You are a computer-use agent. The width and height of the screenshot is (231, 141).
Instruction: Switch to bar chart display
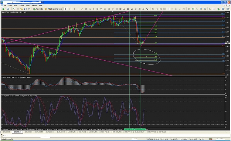[189, 9]
